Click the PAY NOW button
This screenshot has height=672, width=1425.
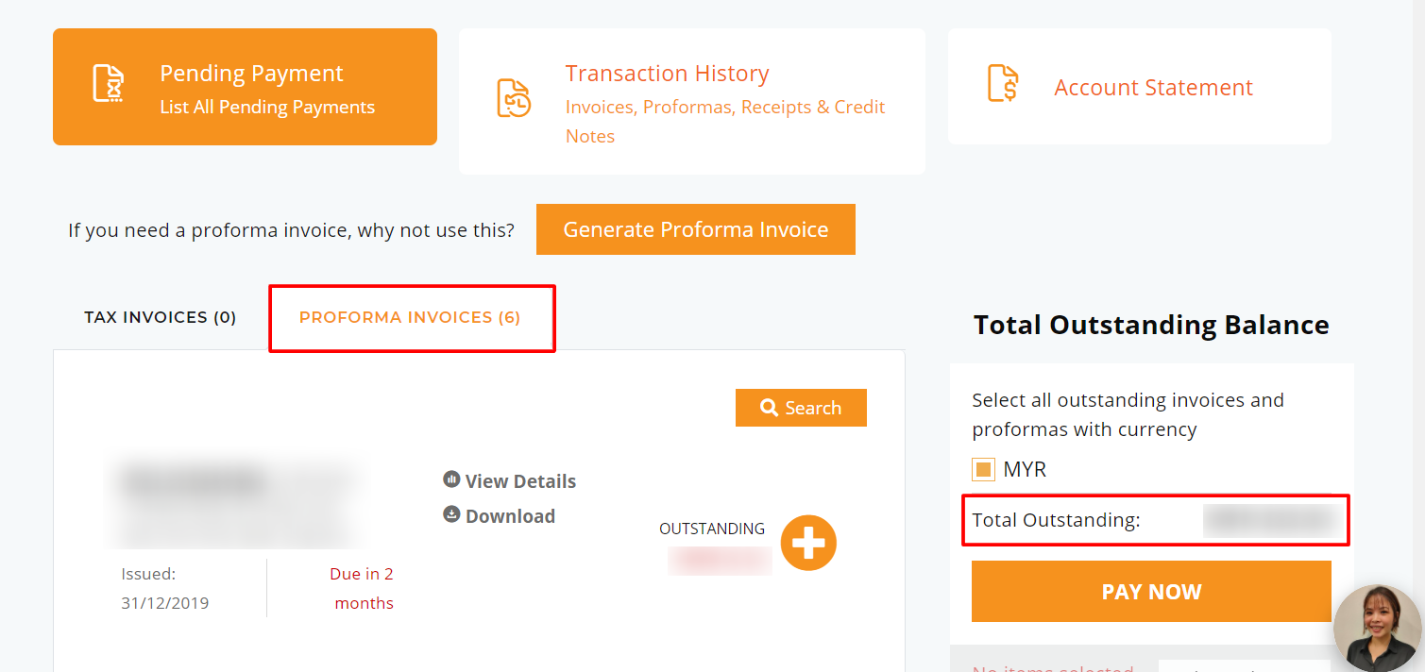pos(1151,592)
